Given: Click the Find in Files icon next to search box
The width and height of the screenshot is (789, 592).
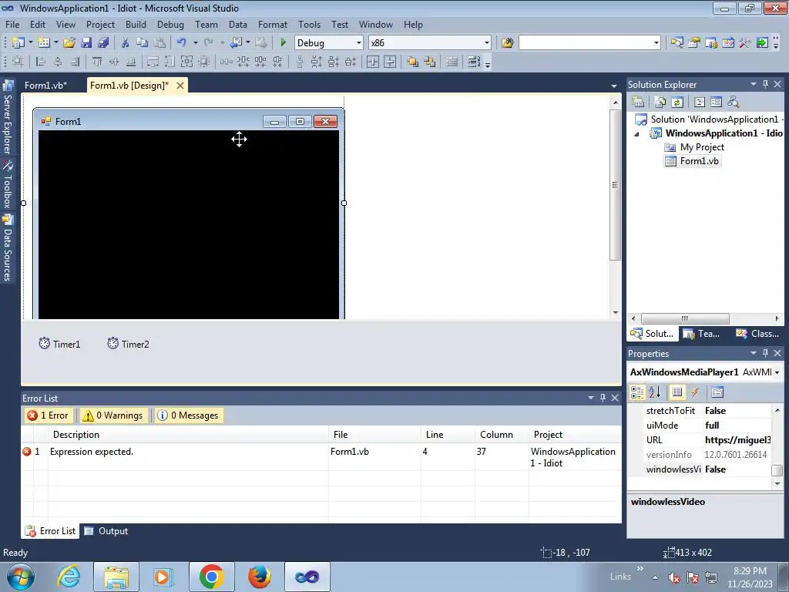Looking at the screenshot, I should [507, 43].
